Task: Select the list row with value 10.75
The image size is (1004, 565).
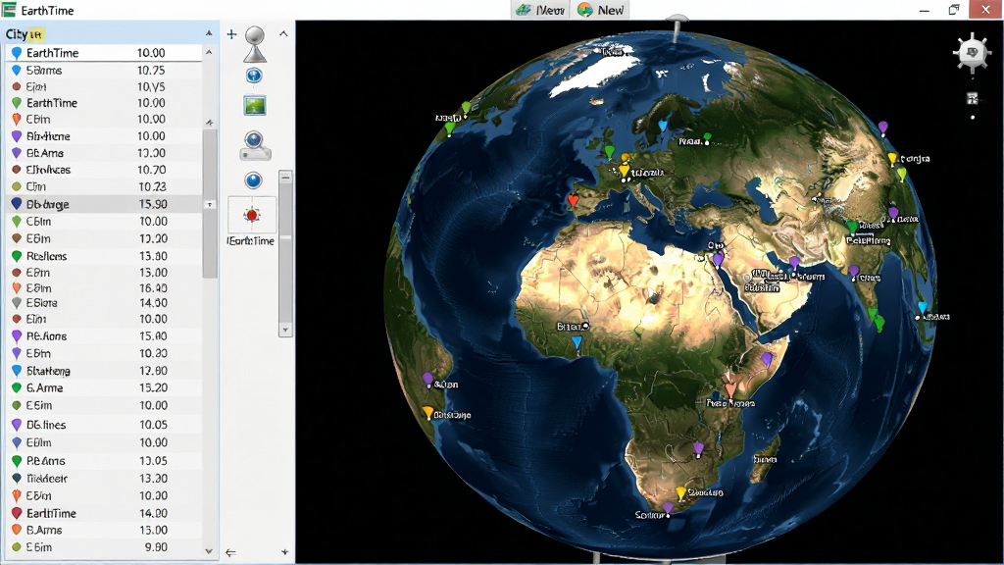Action: click(104, 71)
